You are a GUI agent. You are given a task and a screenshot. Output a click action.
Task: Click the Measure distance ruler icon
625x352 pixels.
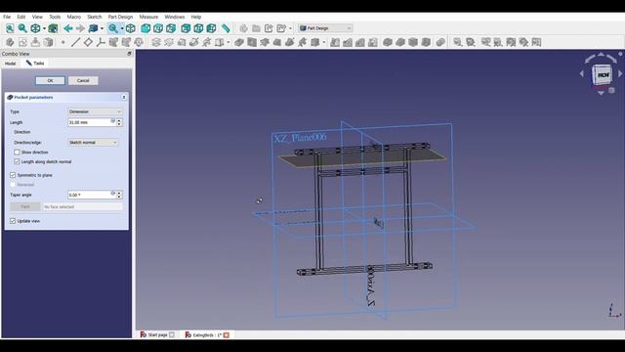click(226, 28)
